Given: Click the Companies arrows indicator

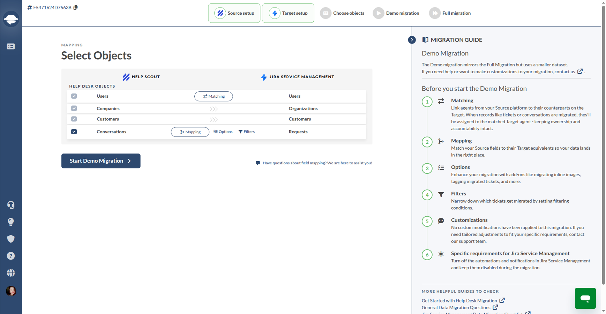Looking at the screenshot, I should point(214,109).
